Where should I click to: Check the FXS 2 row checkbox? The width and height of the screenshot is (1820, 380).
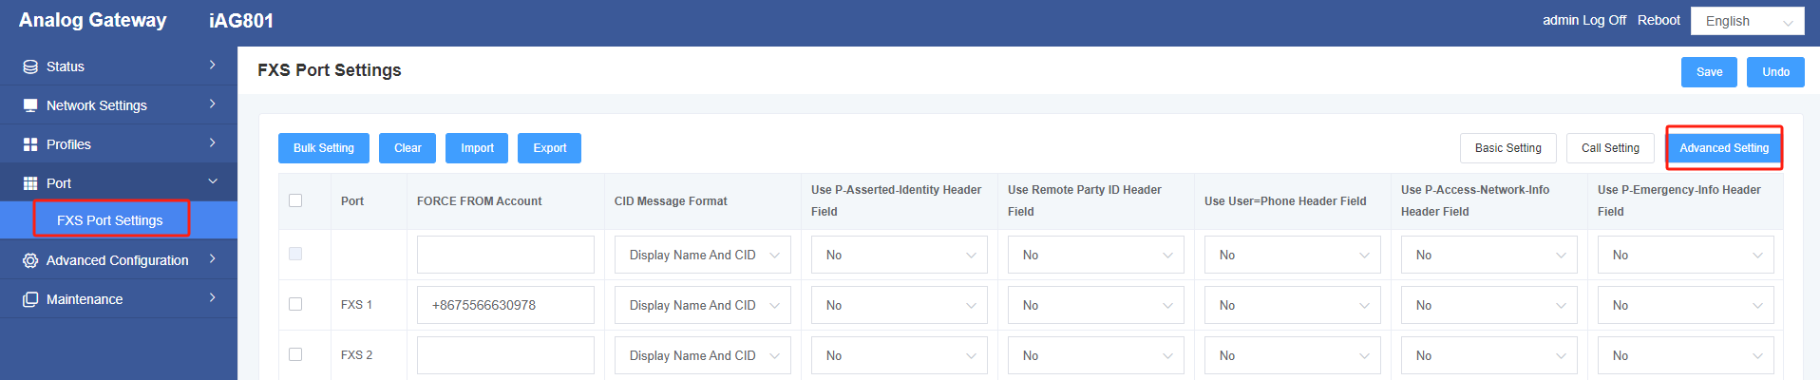click(x=295, y=354)
